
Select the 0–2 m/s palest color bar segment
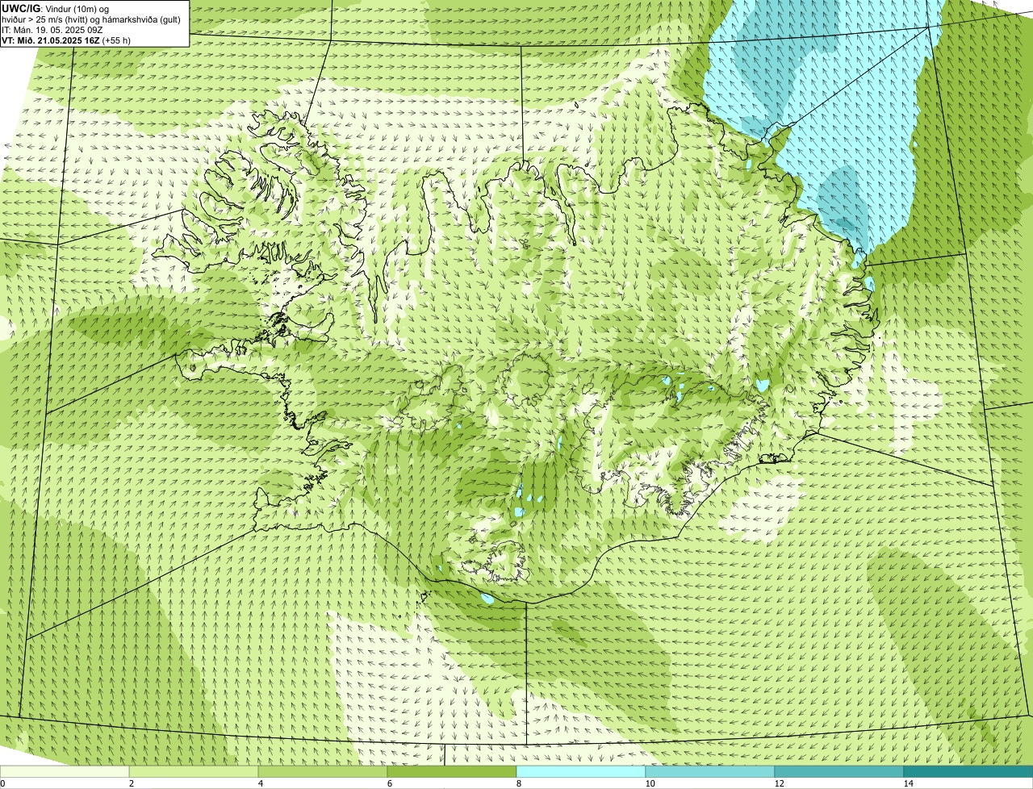click(x=65, y=772)
